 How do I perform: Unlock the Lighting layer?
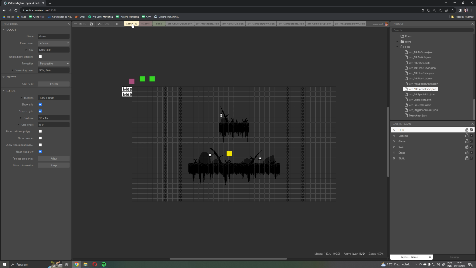click(466, 136)
